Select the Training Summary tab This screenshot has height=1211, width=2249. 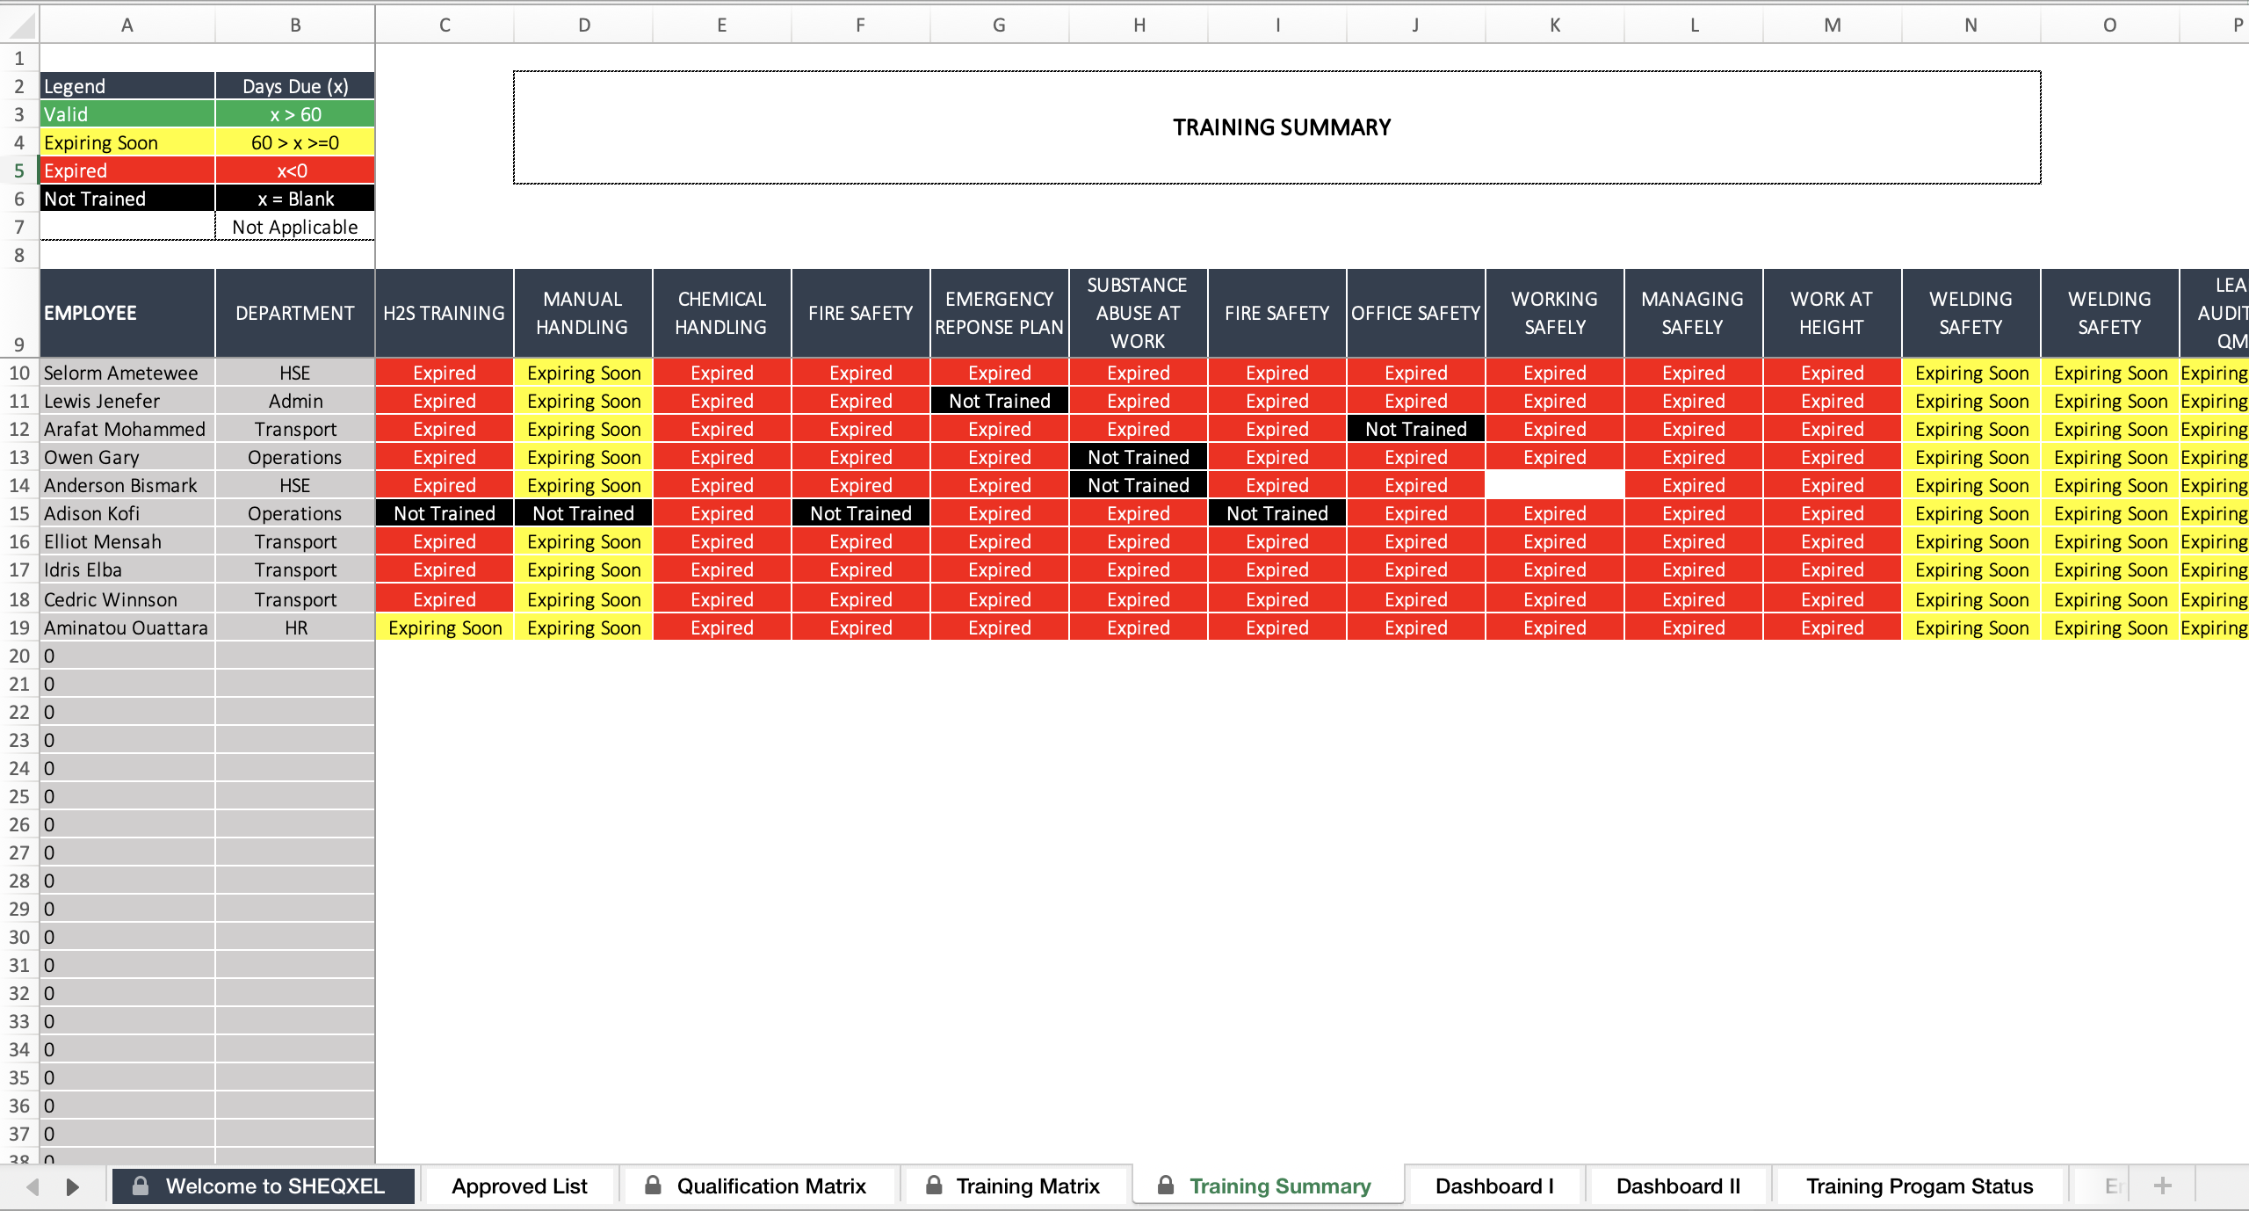(x=1268, y=1186)
